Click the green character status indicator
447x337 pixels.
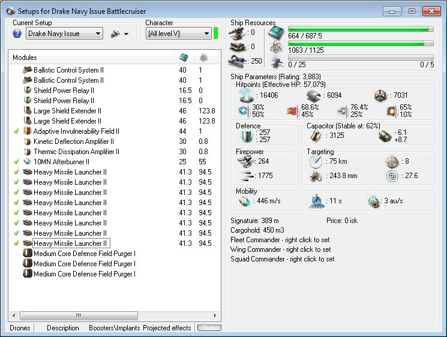[215, 34]
